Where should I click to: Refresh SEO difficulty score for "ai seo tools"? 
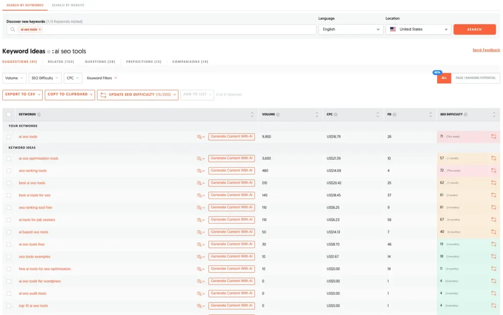tap(494, 137)
